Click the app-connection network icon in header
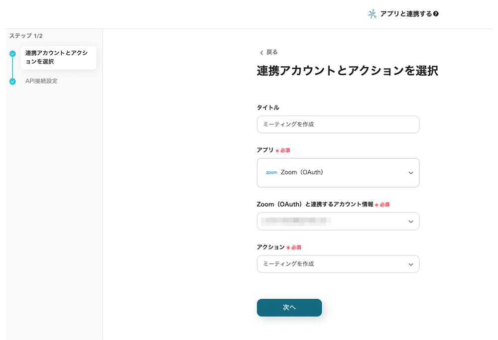The height and width of the screenshot is (340, 498). click(372, 14)
